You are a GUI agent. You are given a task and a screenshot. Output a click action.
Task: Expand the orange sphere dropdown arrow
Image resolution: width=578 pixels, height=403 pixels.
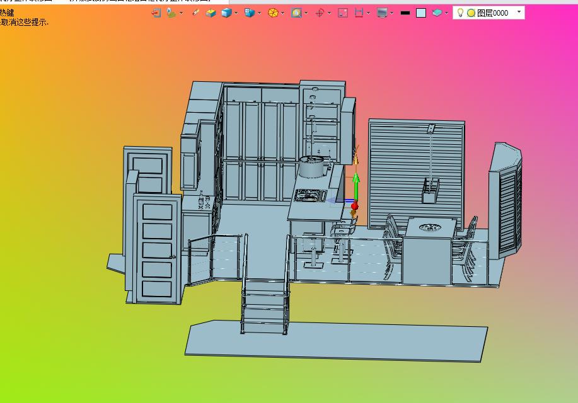[283, 13]
